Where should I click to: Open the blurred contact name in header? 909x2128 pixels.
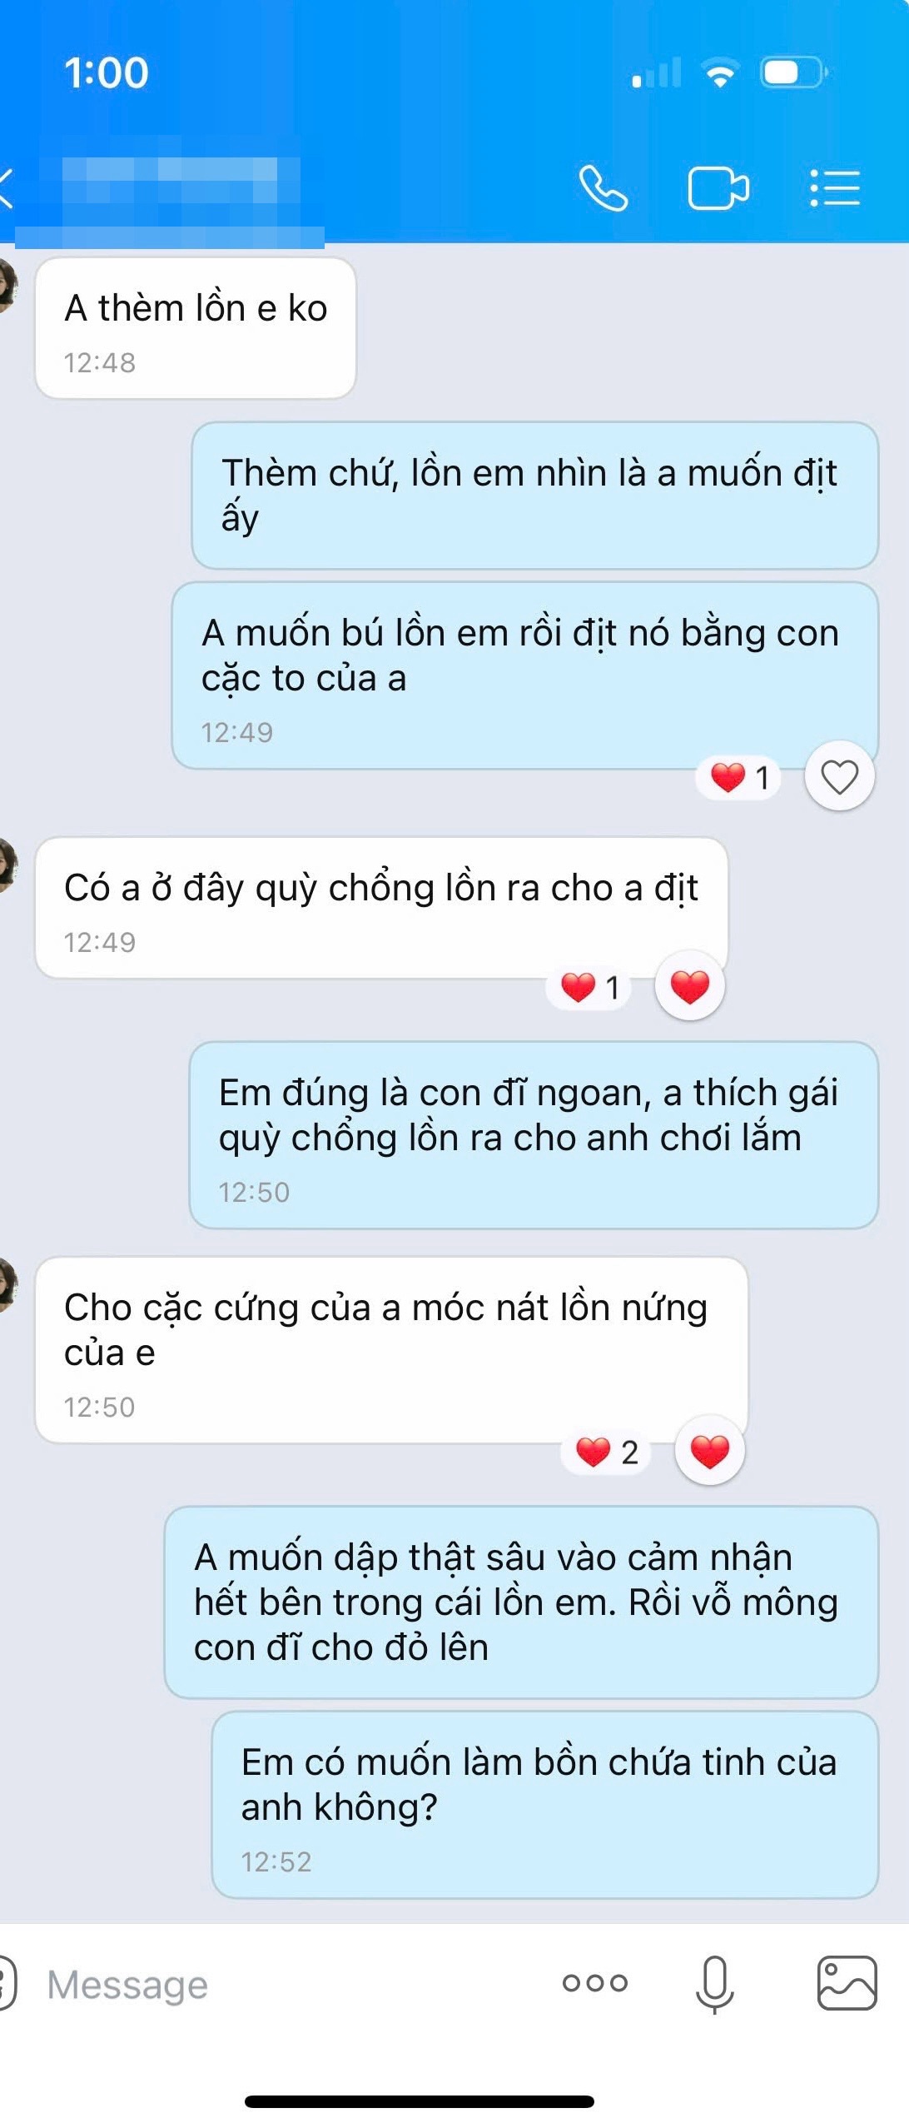(x=170, y=192)
